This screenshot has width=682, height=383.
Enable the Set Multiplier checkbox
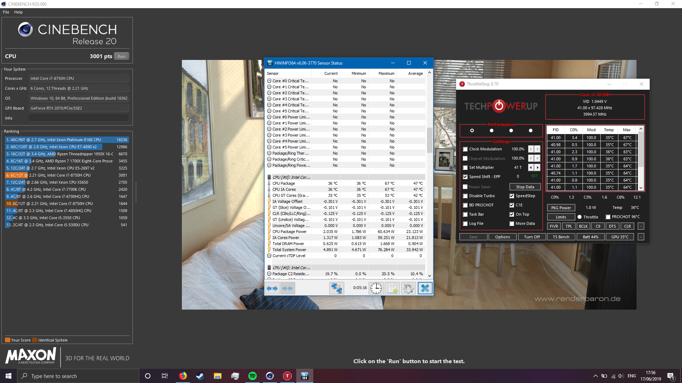coord(465,167)
